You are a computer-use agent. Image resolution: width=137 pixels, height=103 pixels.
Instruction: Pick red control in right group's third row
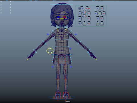tap(102, 18)
